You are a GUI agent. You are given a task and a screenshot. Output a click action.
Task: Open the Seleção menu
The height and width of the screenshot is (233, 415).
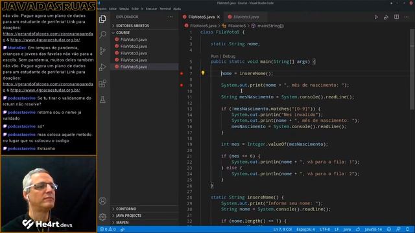click(124, 8)
